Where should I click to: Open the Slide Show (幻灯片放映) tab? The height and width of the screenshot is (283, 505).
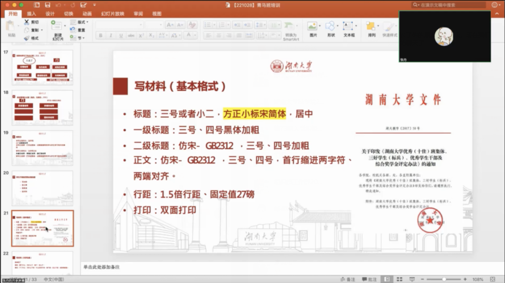click(x=113, y=14)
